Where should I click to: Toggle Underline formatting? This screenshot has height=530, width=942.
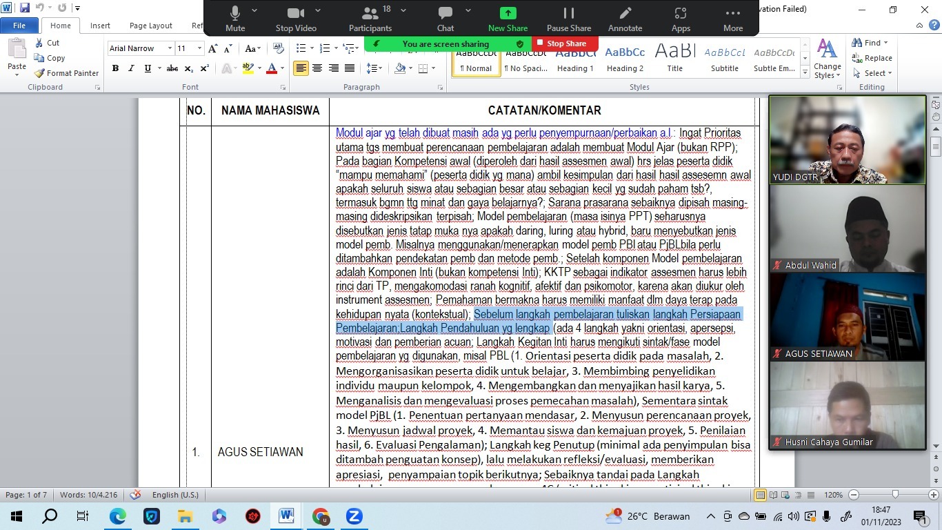point(148,68)
